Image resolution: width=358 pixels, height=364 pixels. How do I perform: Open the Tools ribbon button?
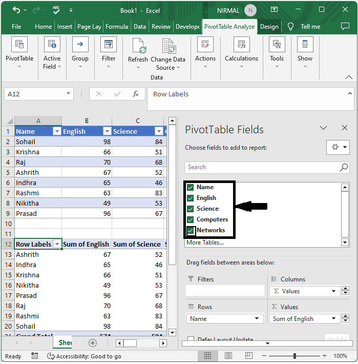tap(277, 53)
